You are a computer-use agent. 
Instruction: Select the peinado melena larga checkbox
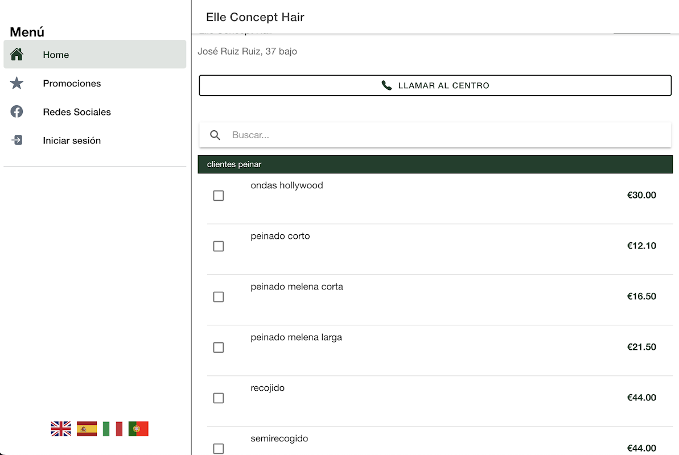coord(219,348)
